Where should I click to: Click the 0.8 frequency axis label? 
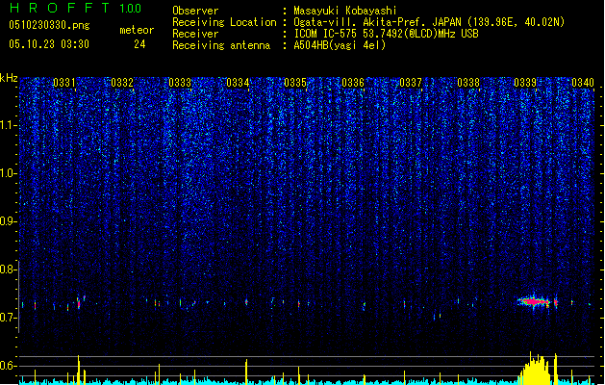[x=8, y=269]
